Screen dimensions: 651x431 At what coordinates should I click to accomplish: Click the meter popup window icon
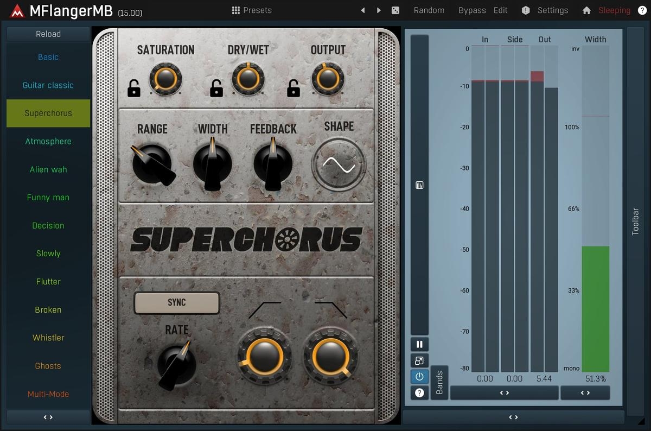[419, 360]
